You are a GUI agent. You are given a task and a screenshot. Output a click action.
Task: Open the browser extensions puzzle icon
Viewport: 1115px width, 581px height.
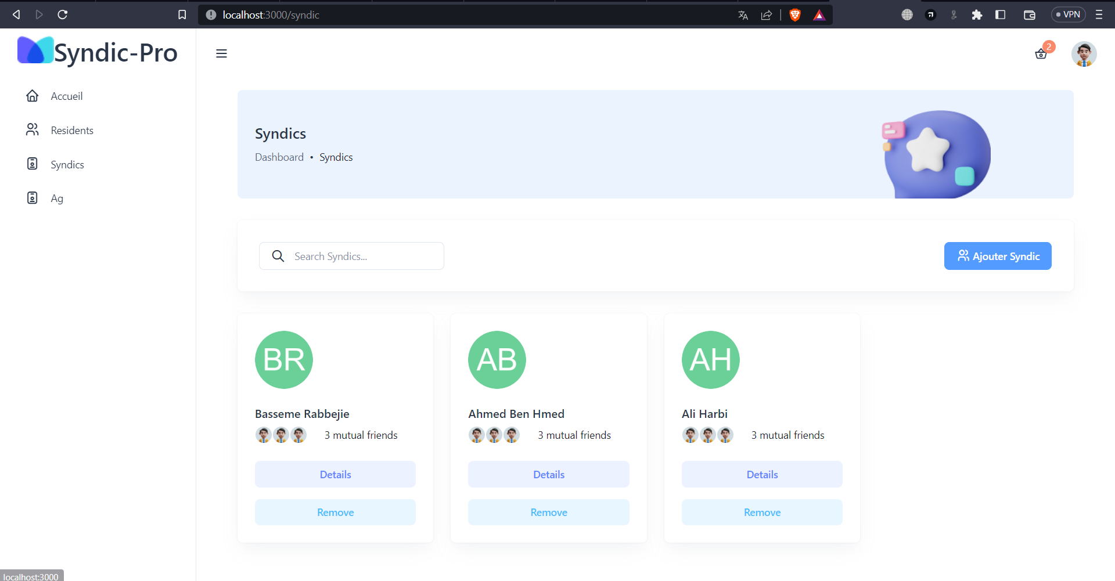point(977,15)
